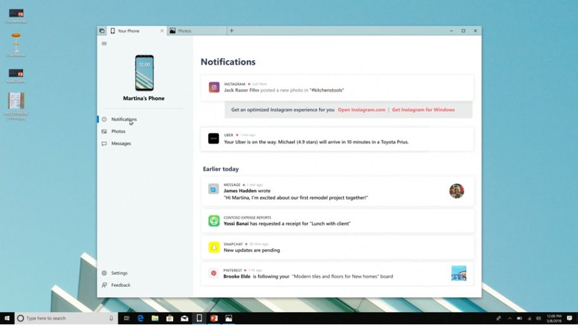Click the Photos picture icon in sidebar
The height and width of the screenshot is (325, 578).
point(104,131)
